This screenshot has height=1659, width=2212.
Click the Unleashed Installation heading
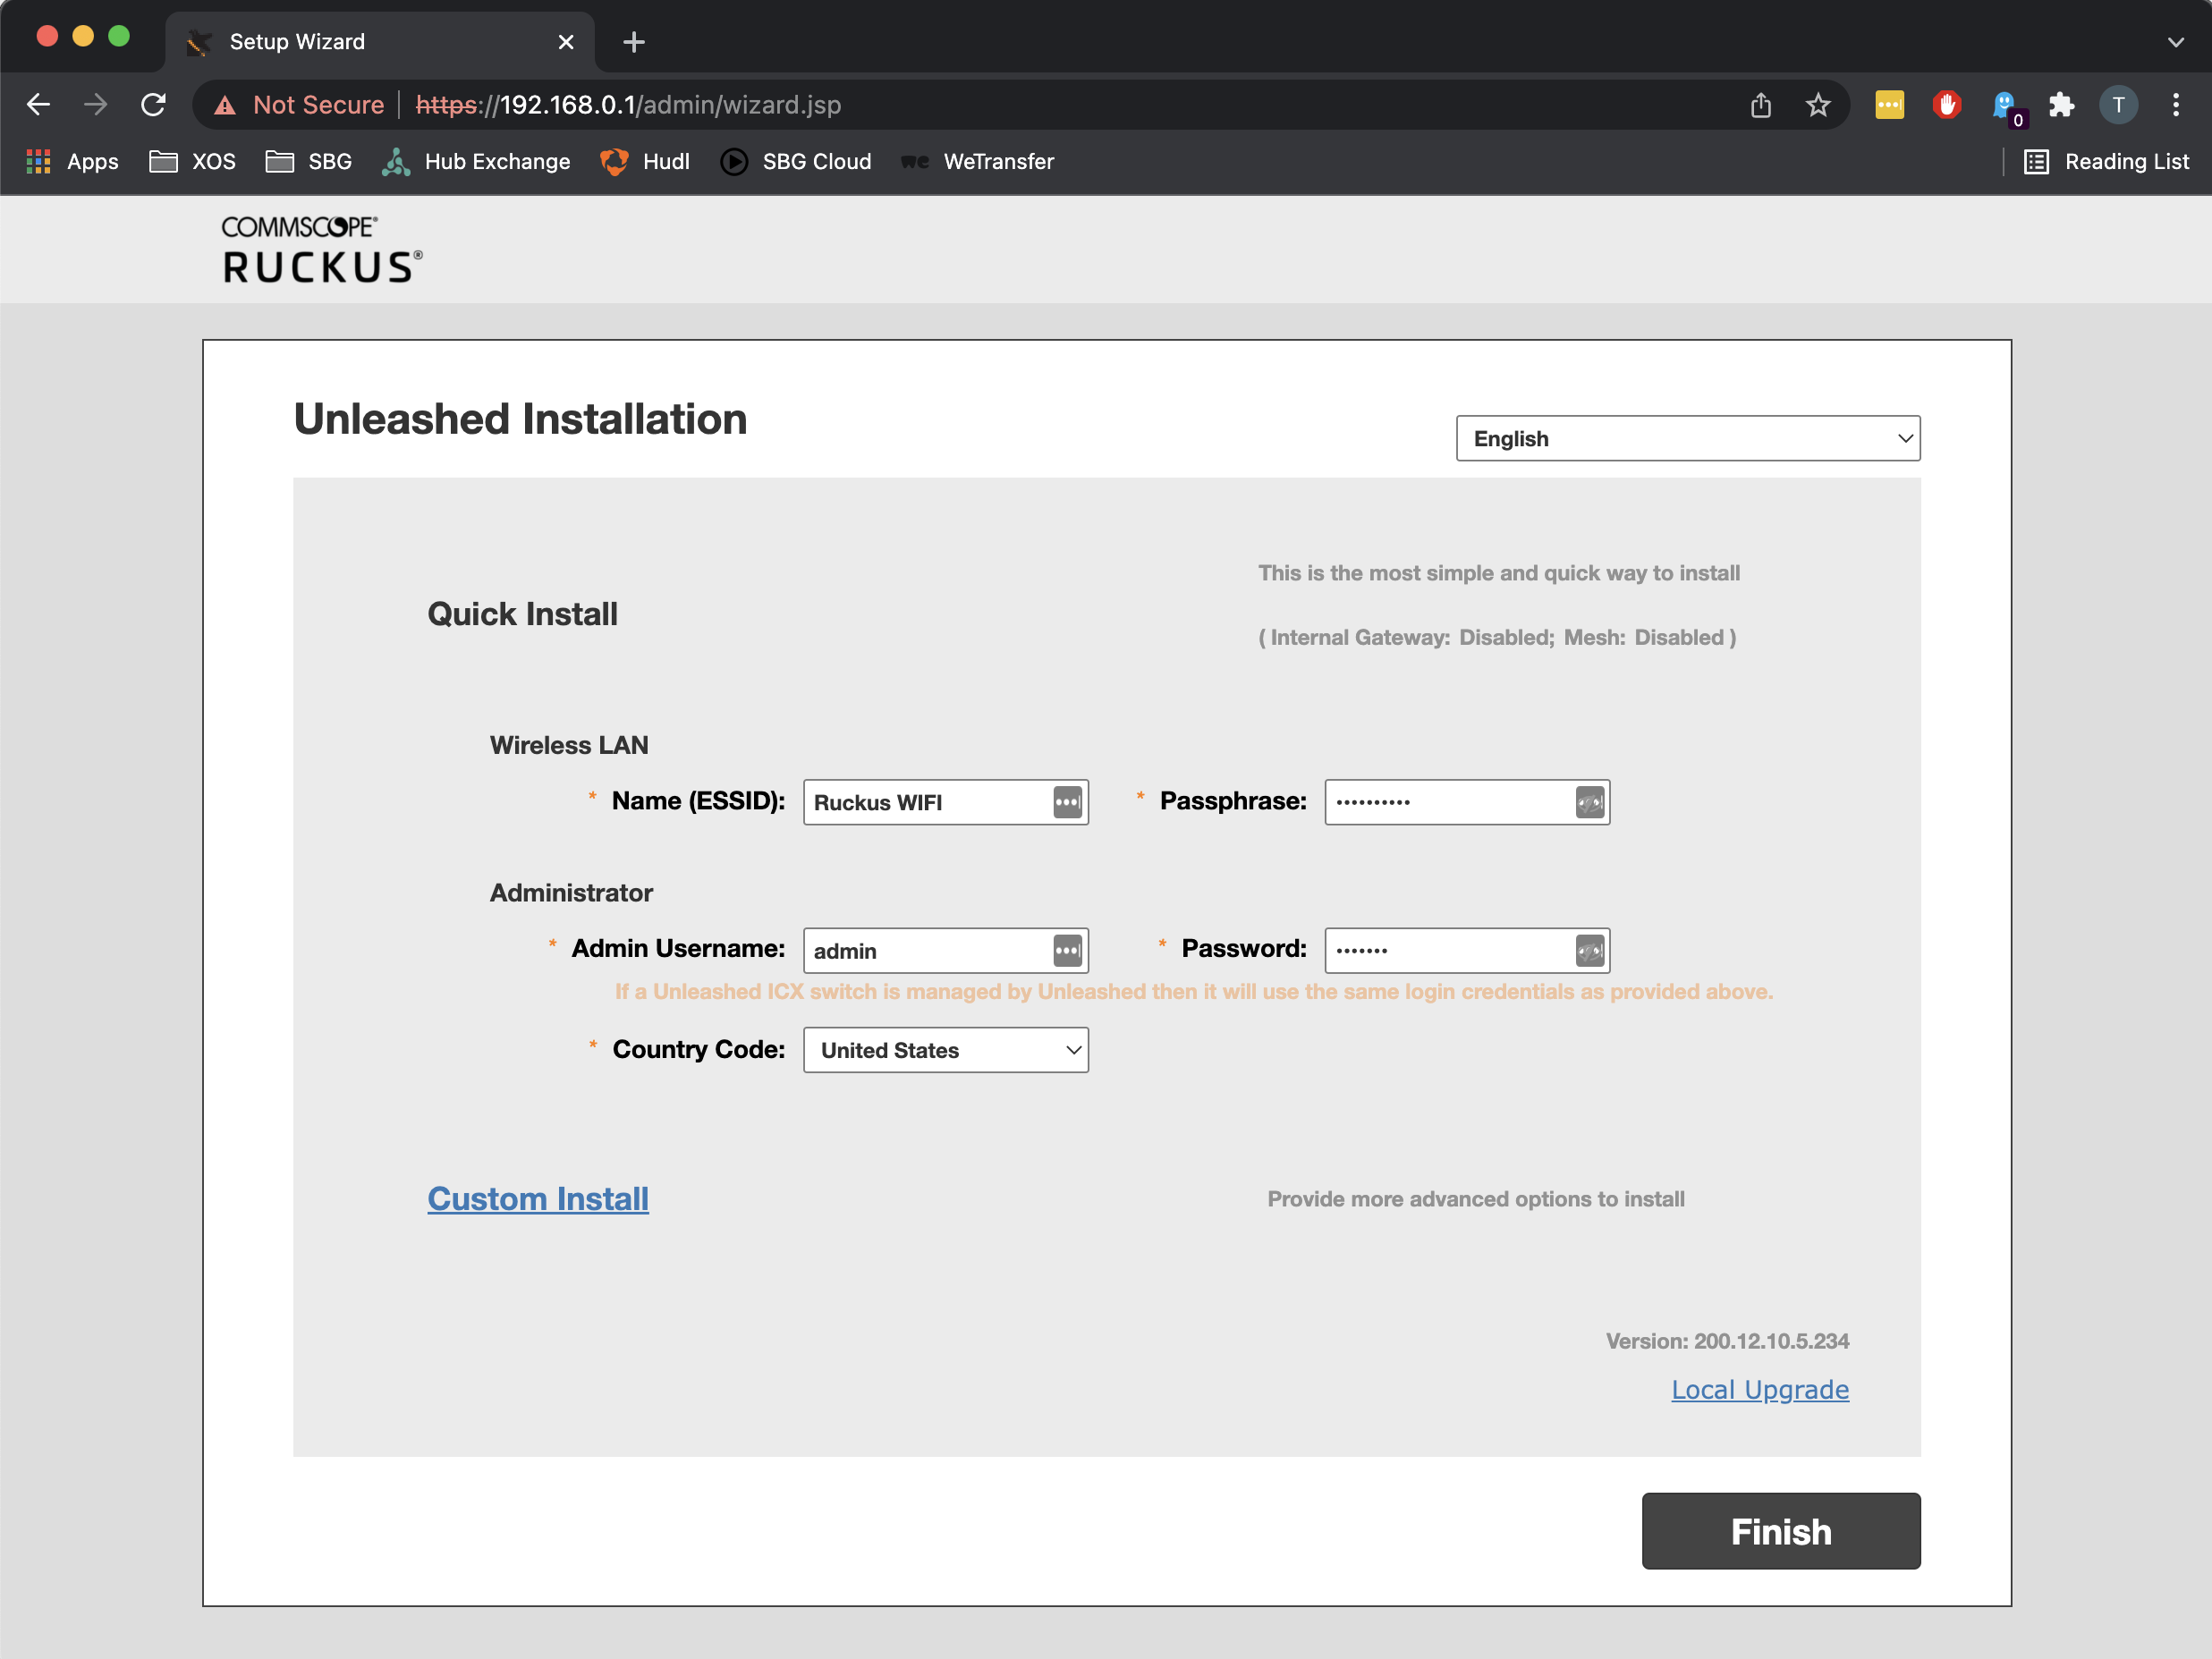coord(520,419)
